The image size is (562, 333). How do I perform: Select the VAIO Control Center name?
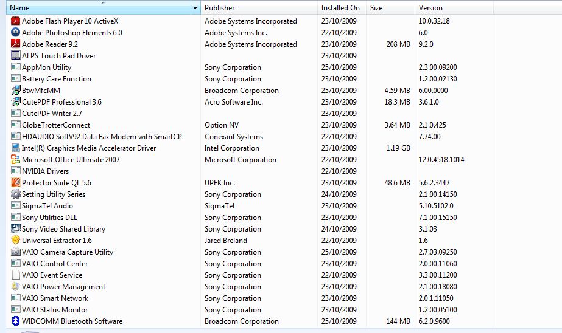coord(55,263)
